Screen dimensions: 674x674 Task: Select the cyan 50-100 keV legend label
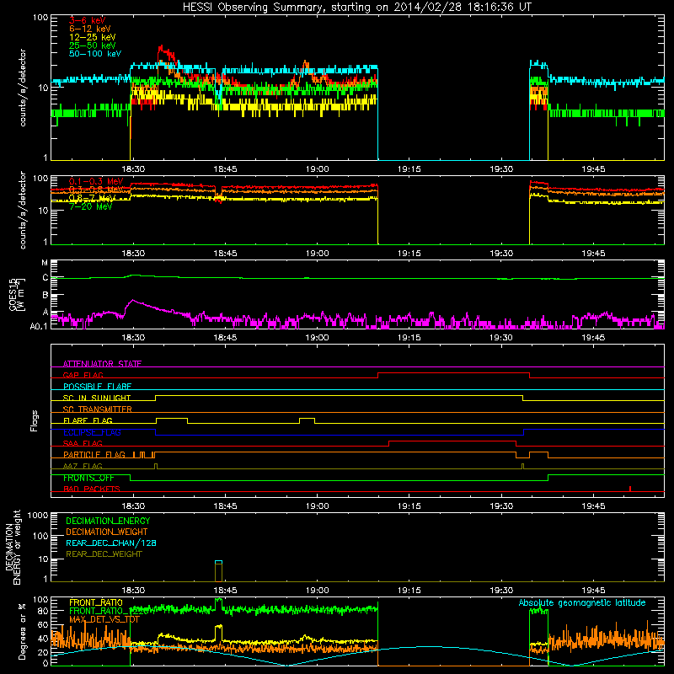[x=95, y=54]
